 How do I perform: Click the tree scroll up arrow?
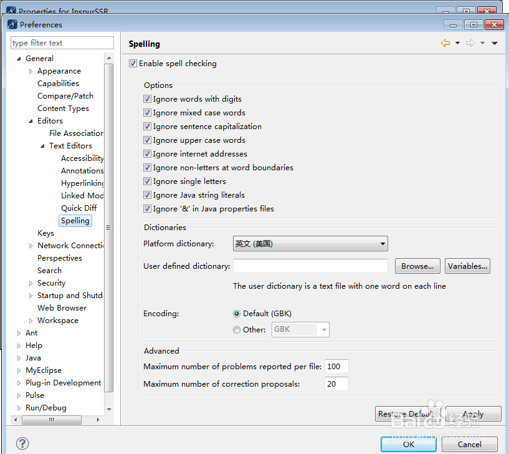pos(109,58)
